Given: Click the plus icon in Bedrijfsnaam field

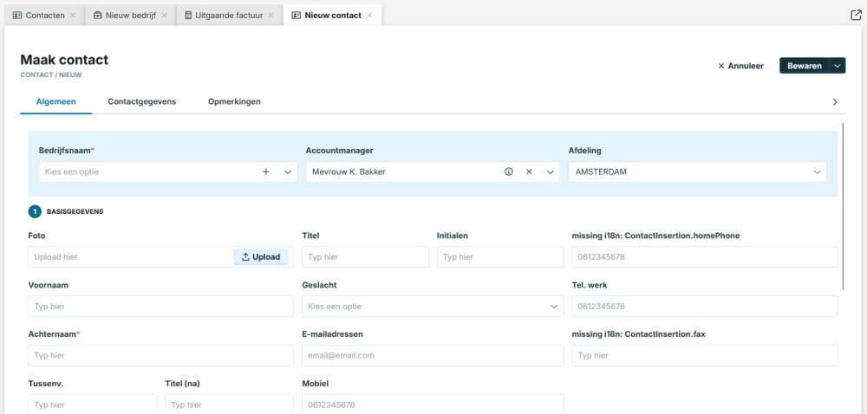Looking at the screenshot, I should pyautogui.click(x=266, y=171).
